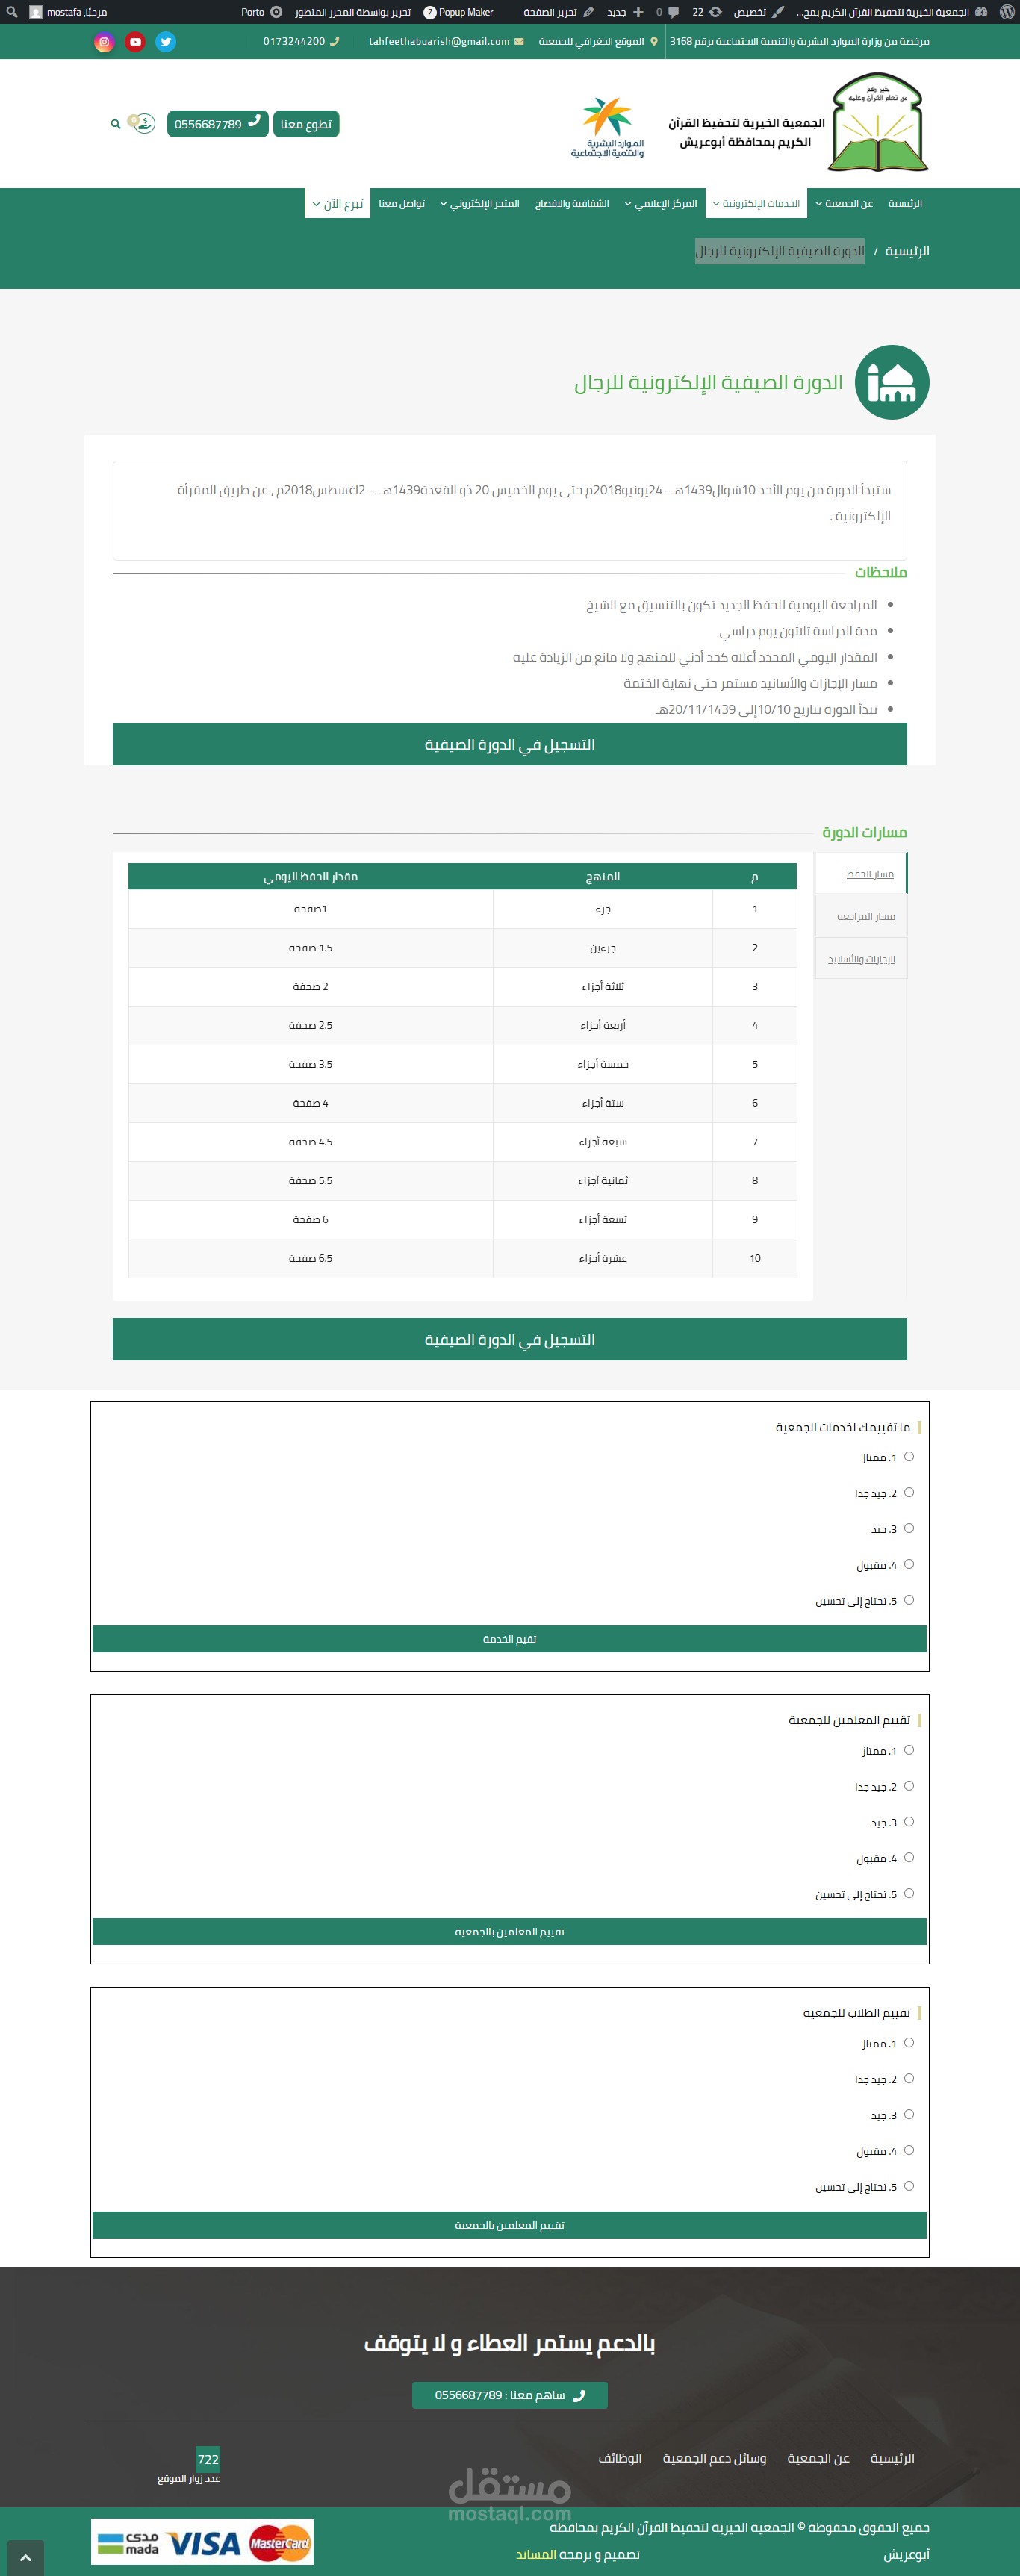The image size is (1020, 2576).
Task: Click التسجيل في الدورة الصيفية button above مسارات الدورة
Action: (510, 744)
